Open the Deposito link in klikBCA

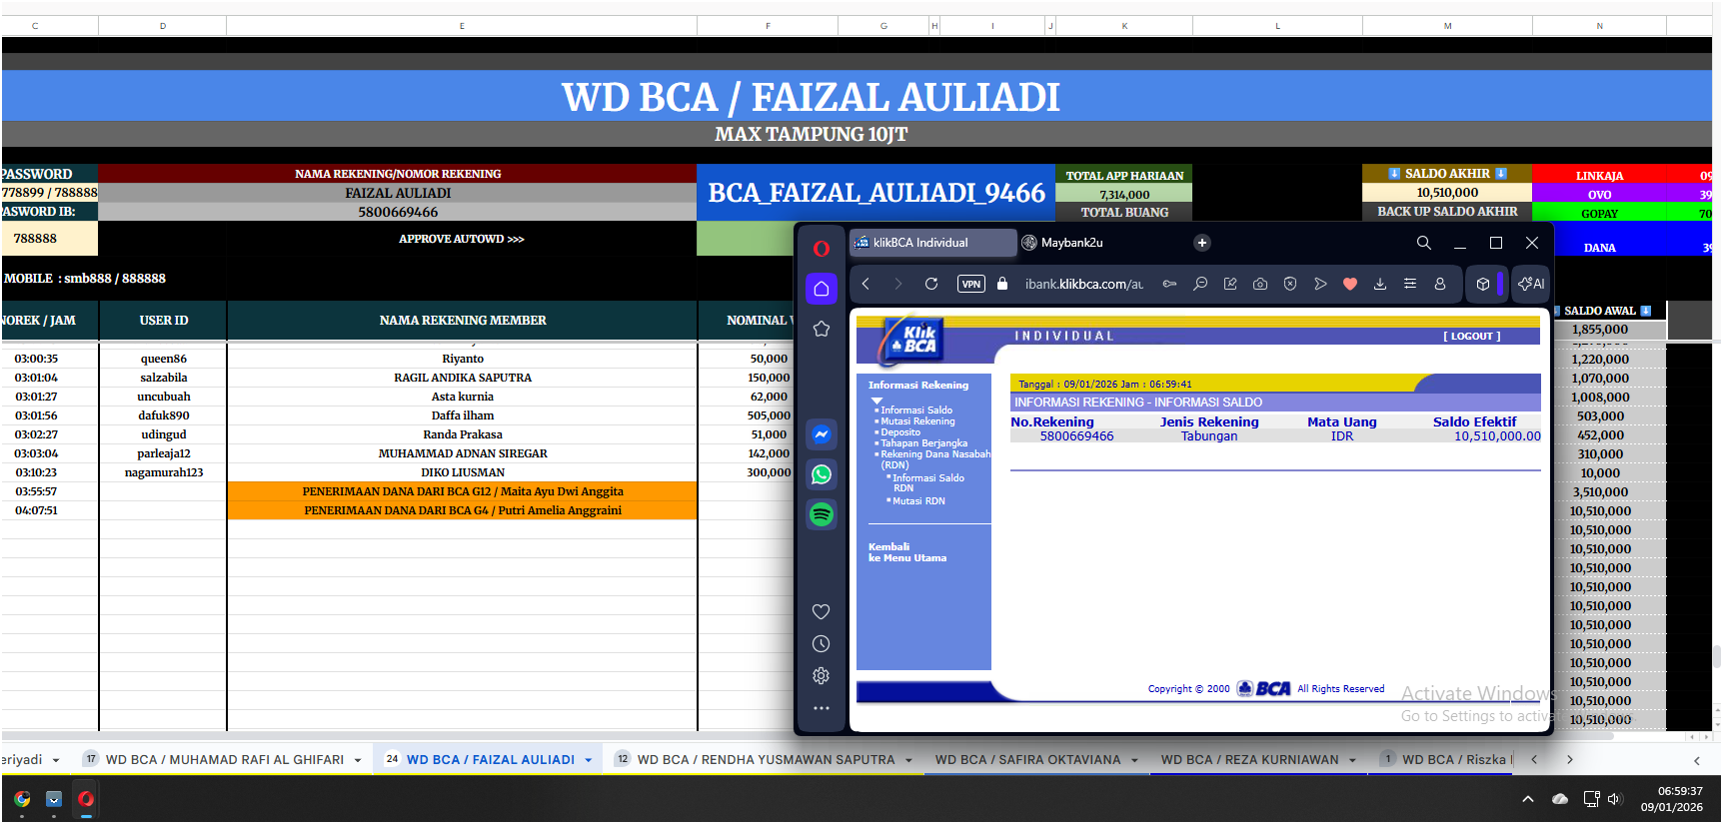[x=900, y=432]
